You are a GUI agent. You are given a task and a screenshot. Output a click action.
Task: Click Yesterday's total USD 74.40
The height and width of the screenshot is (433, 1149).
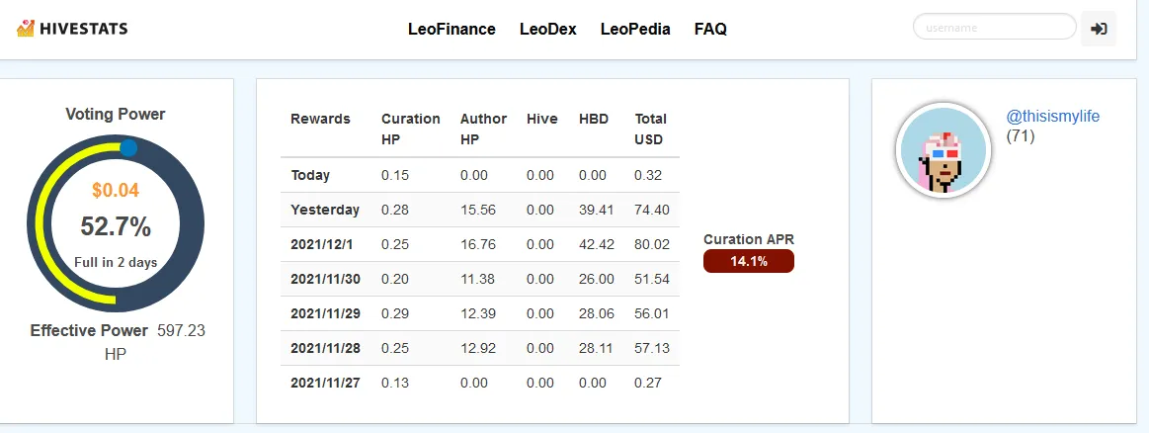(x=651, y=210)
